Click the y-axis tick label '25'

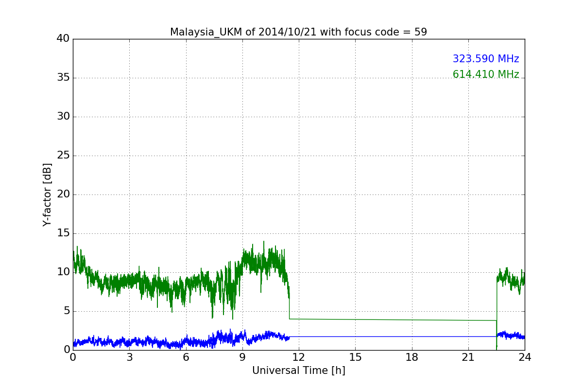point(63,156)
